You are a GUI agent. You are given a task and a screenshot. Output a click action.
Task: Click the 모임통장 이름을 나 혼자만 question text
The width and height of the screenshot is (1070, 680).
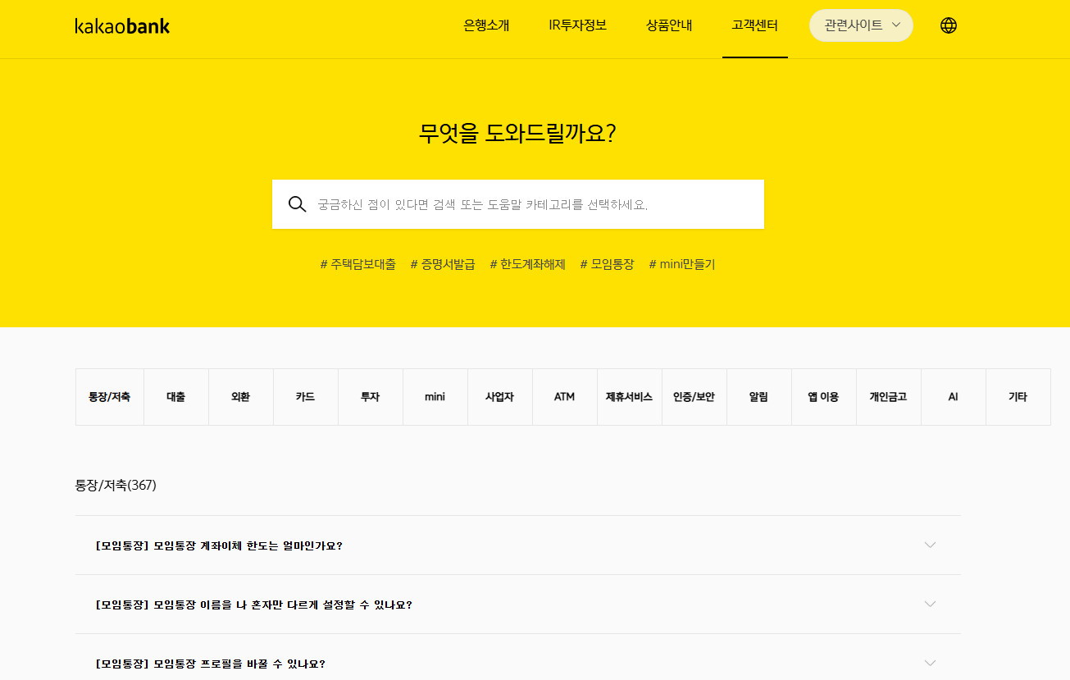click(x=253, y=605)
